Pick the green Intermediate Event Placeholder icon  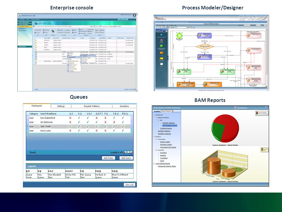pyautogui.click(x=161, y=46)
